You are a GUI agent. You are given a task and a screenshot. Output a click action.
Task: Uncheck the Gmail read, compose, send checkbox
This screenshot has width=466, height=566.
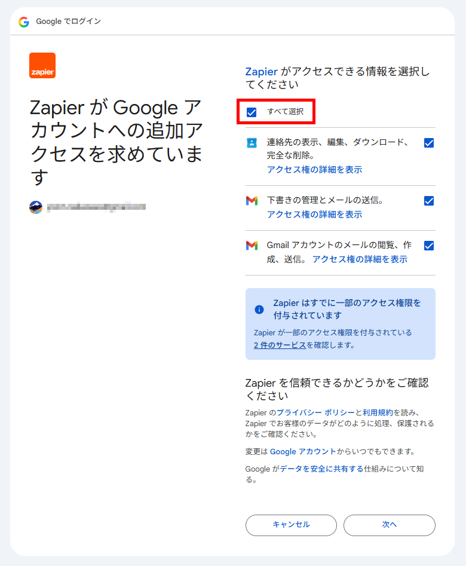coord(429,246)
